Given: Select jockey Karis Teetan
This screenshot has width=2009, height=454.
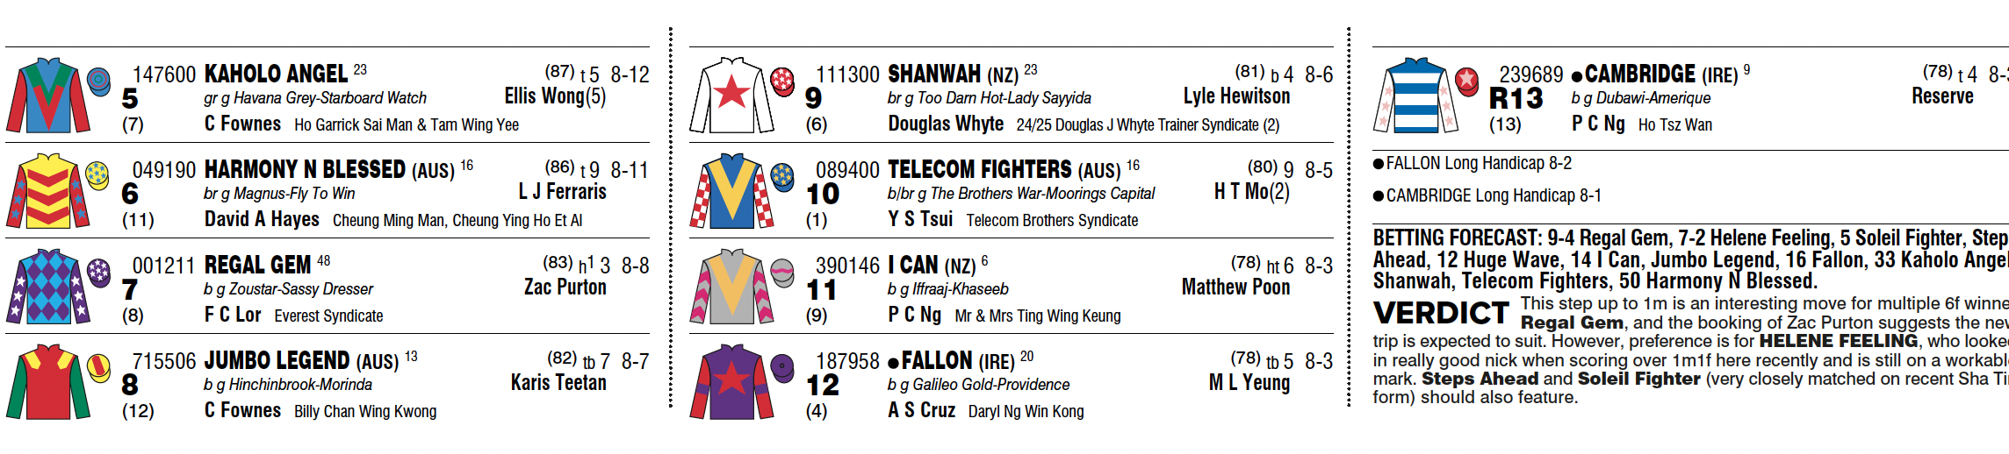Looking at the screenshot, I should 558,383.
